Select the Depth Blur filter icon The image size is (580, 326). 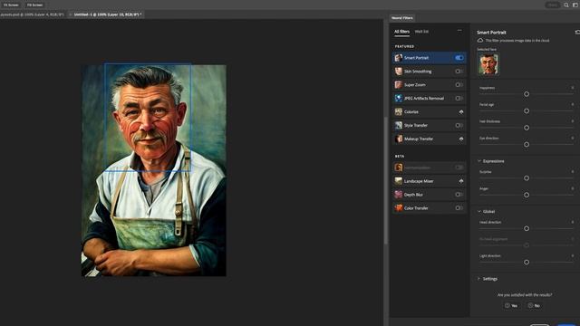click(399, 195)
